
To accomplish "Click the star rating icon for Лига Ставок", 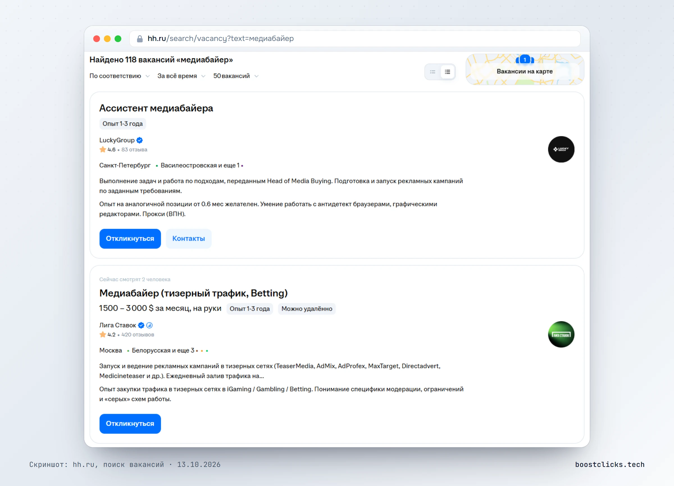I will [103, 334].
